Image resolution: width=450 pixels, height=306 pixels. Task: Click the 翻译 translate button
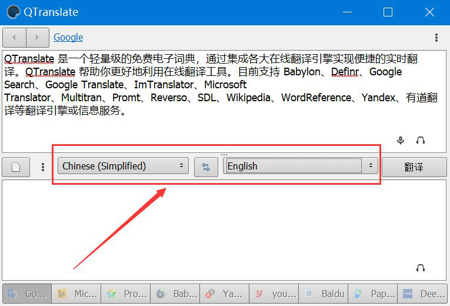point(414,167)
